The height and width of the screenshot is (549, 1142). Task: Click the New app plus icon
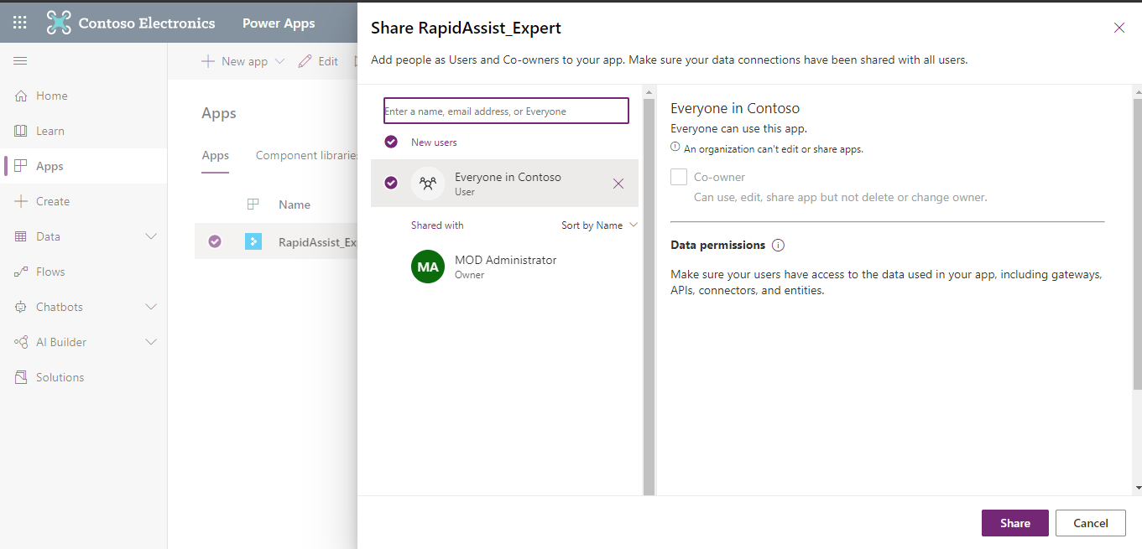point(208,61)
